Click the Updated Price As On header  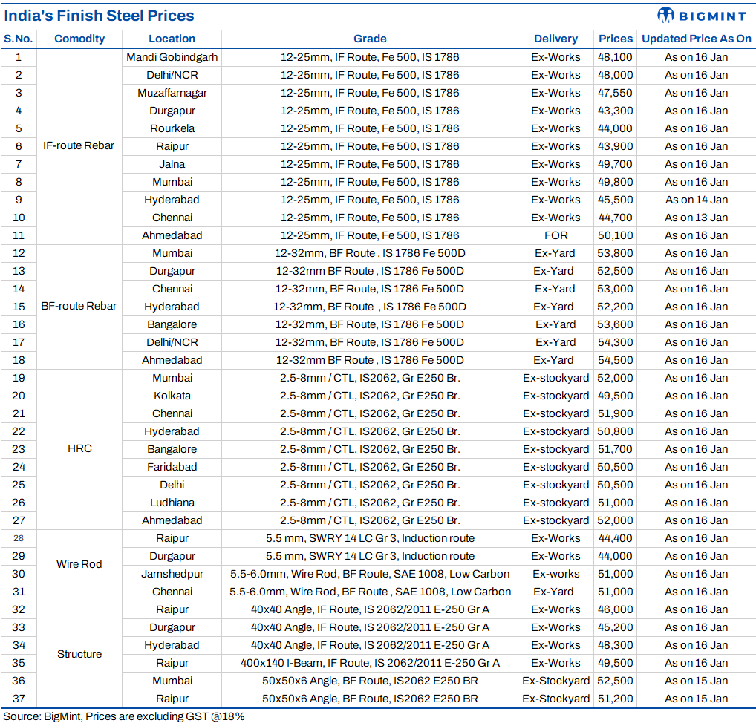(696, 39)
